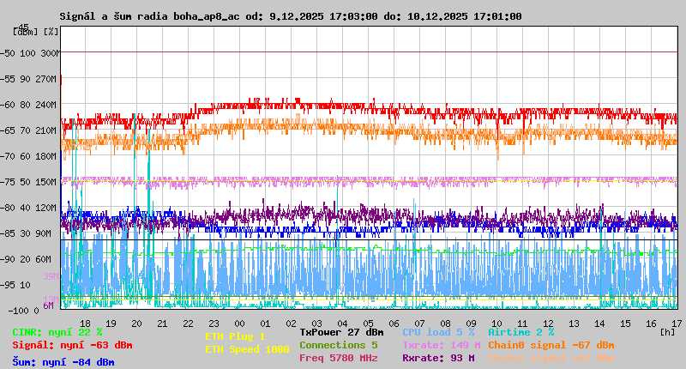Click the faded 'Chain1 signal -67 dBm' legend label

(x=551, y=358)
